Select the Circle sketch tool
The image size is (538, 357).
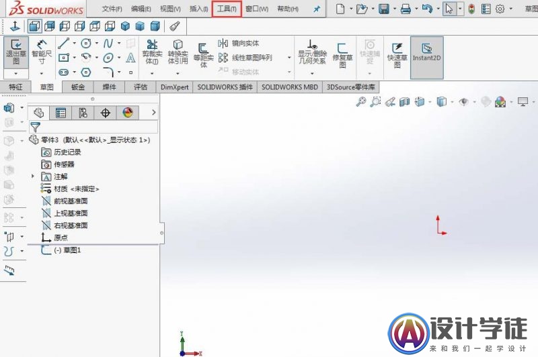click(x=86, y=44)
